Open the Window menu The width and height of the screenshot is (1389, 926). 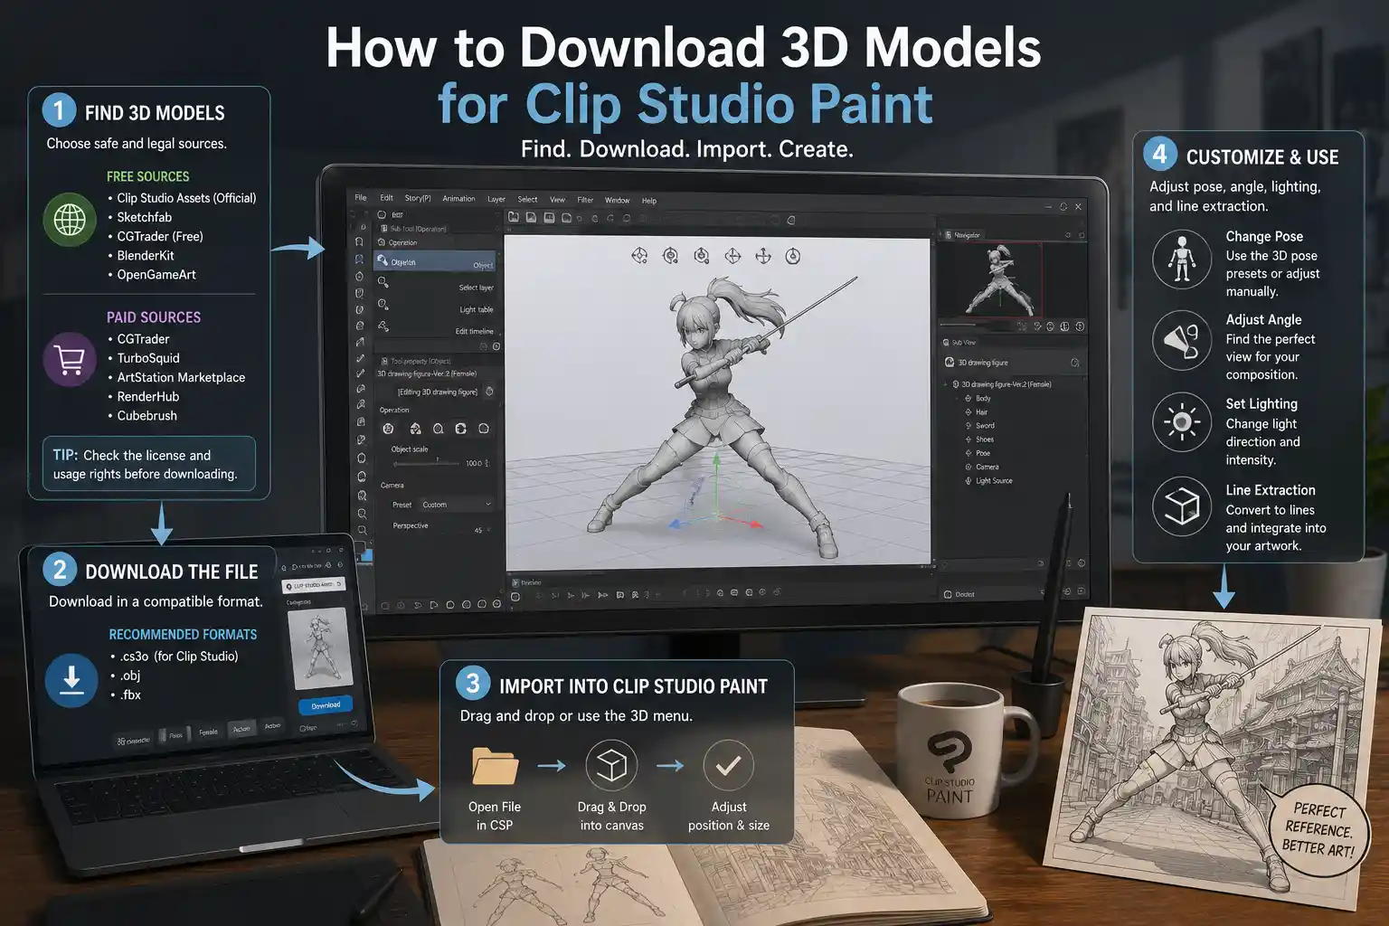[617, 200]
